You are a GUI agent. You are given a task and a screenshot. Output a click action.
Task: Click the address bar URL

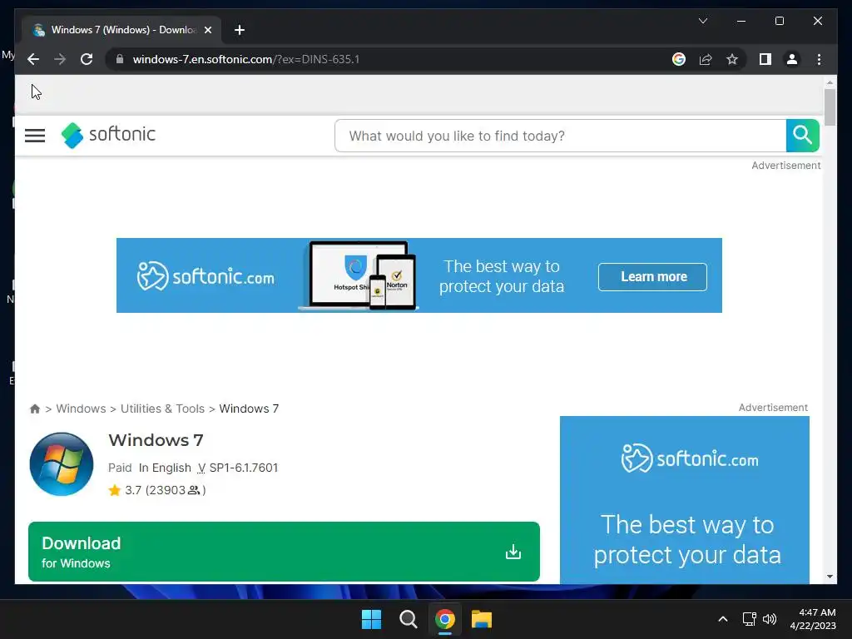coord(246,59)
